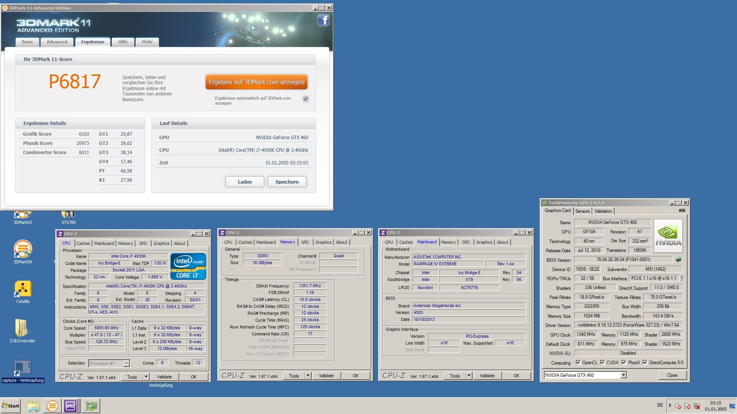Launch the 3DMark06 desktop shortcut
Screen dimensions: 737x414
pos(23,252)
